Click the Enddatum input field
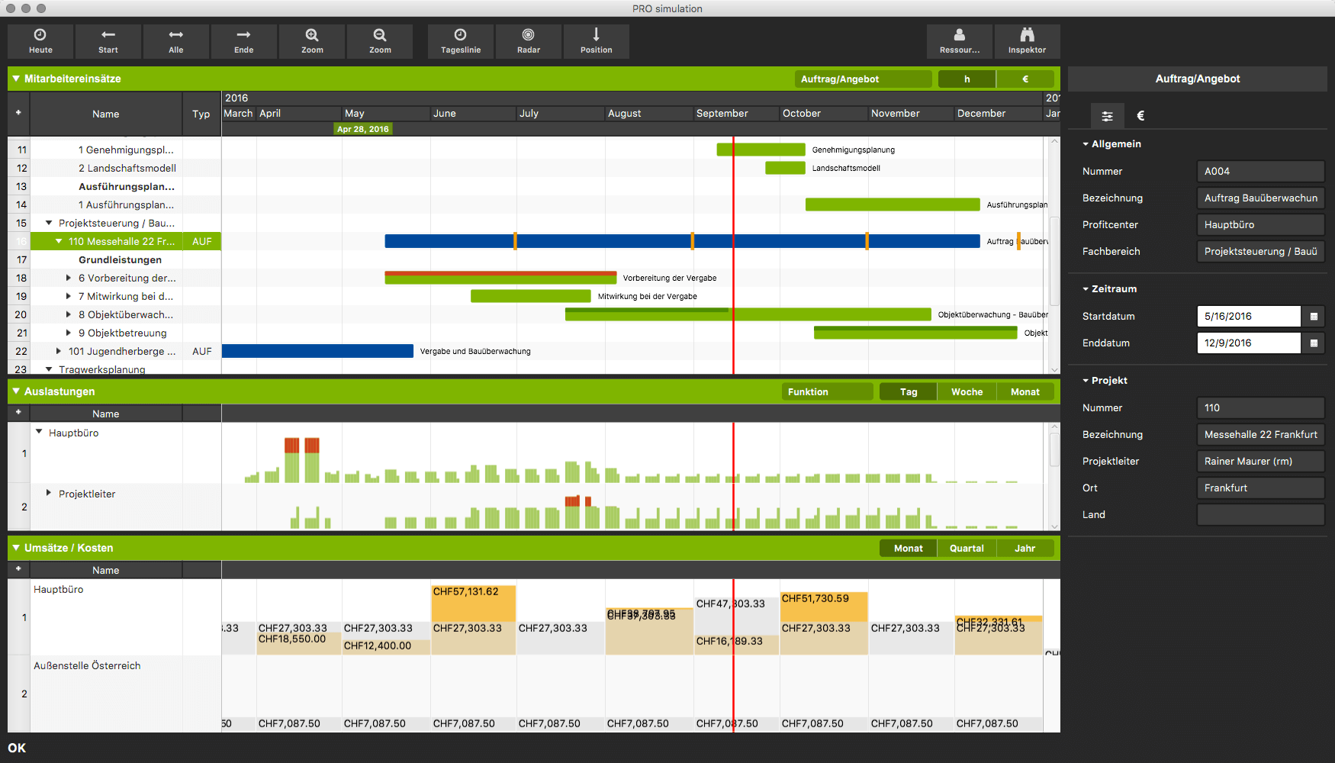The width and height of the screenshot is (1335, 763). 1248,343
